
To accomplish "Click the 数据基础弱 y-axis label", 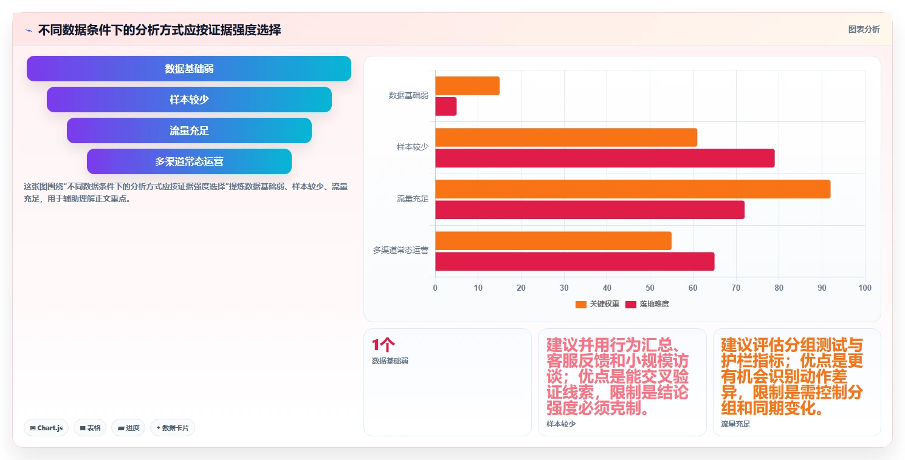I will (x=408, y=96).
